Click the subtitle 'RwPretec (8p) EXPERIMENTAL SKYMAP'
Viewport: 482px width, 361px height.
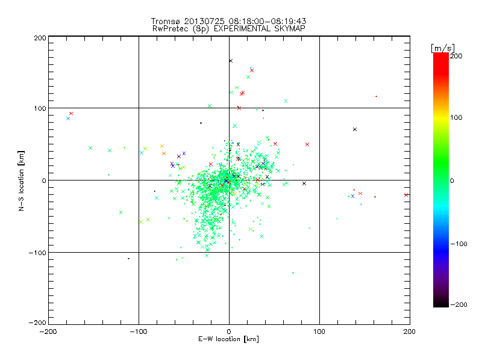pyautogui.click(x=229, y=28)
